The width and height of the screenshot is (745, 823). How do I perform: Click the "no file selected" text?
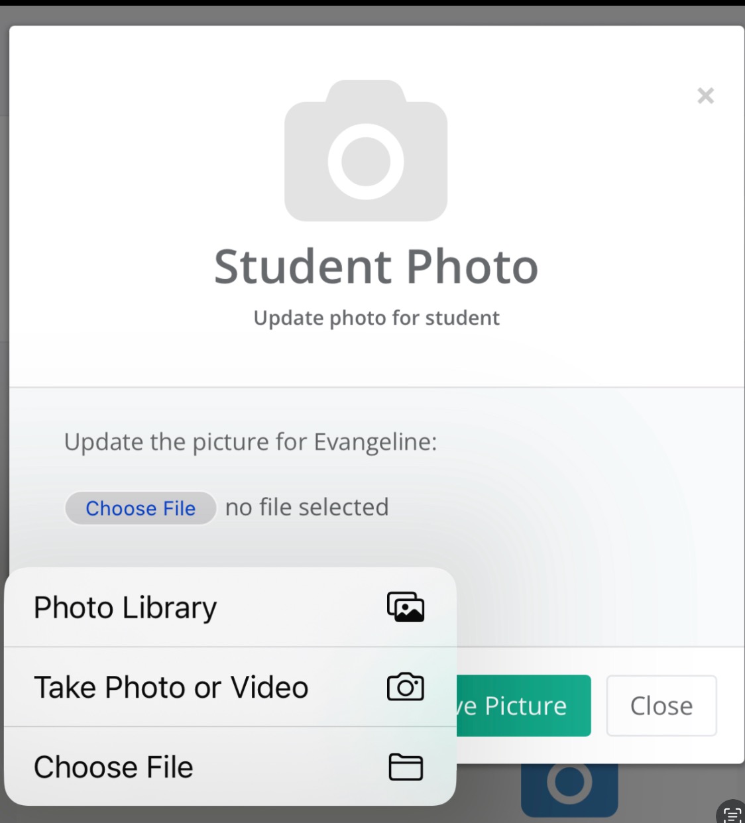(x=307, y=508)
